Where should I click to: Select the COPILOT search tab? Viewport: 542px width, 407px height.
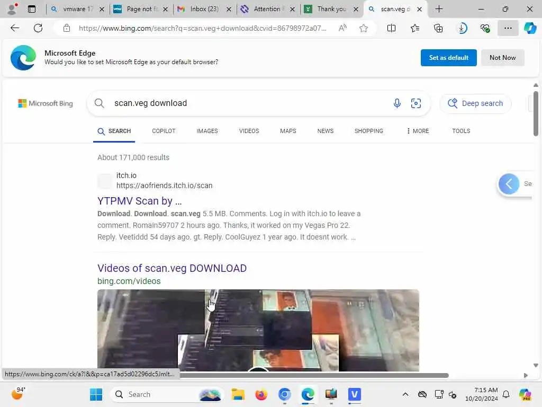click(164, 131)
